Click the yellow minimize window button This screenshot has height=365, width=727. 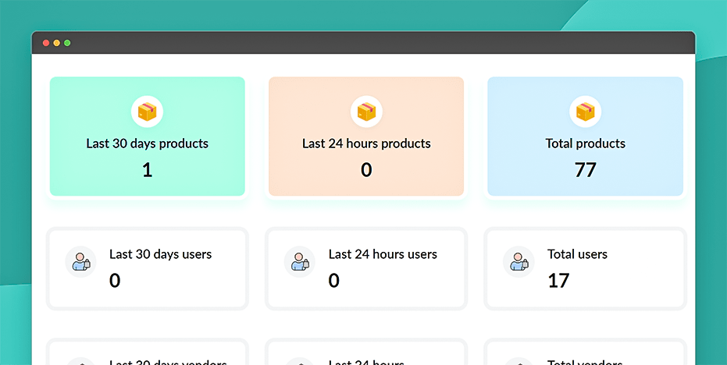coord(56,43)
